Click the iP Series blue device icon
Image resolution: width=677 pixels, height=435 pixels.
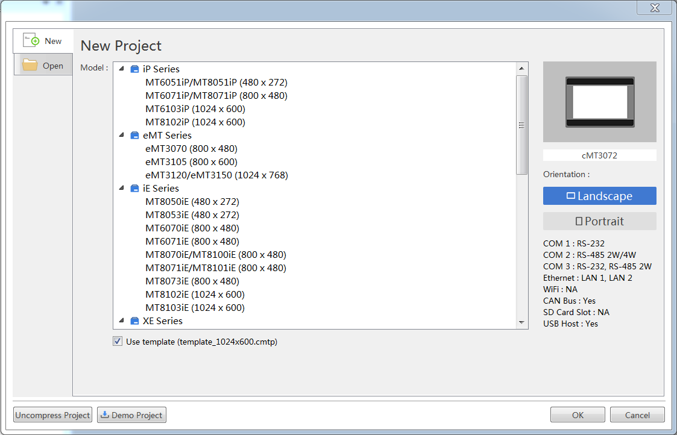pos(135,69)
